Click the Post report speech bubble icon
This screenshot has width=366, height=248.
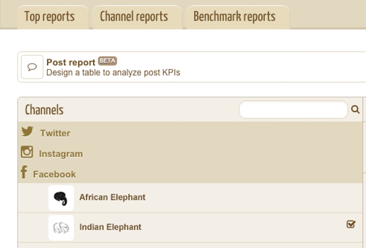coord(32,67)
